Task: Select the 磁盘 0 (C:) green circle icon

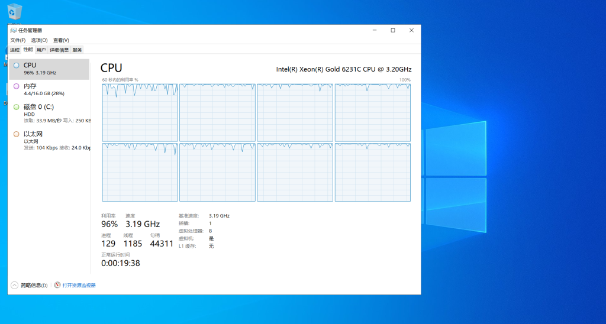Action: [x=16, y=107]
